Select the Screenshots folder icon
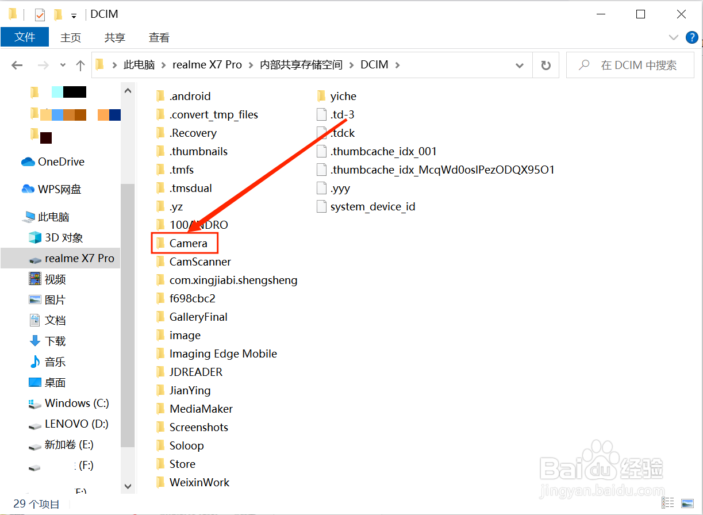703x515 pixels. click(160, 427)
